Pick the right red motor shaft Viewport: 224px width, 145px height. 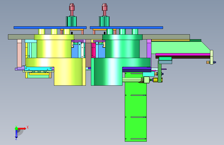click(105, 10)
